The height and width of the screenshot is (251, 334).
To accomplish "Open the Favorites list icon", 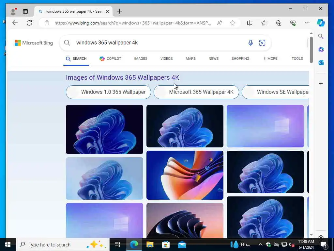I will click(x=264, y=23).
